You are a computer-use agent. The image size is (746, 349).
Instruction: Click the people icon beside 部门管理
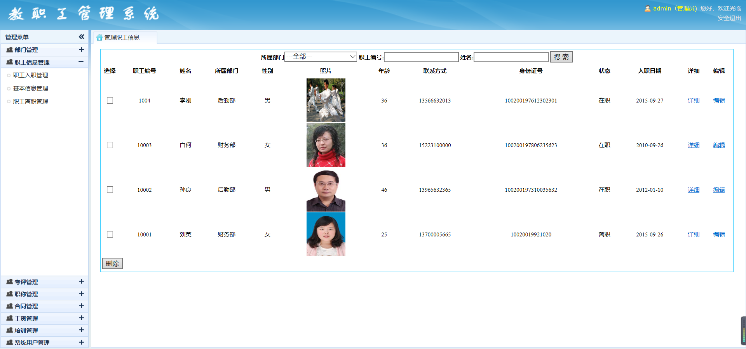[10, 50]
